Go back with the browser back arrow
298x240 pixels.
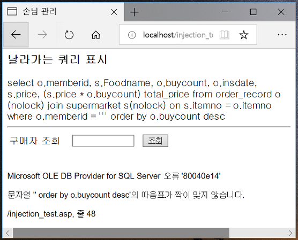(16, 35)
